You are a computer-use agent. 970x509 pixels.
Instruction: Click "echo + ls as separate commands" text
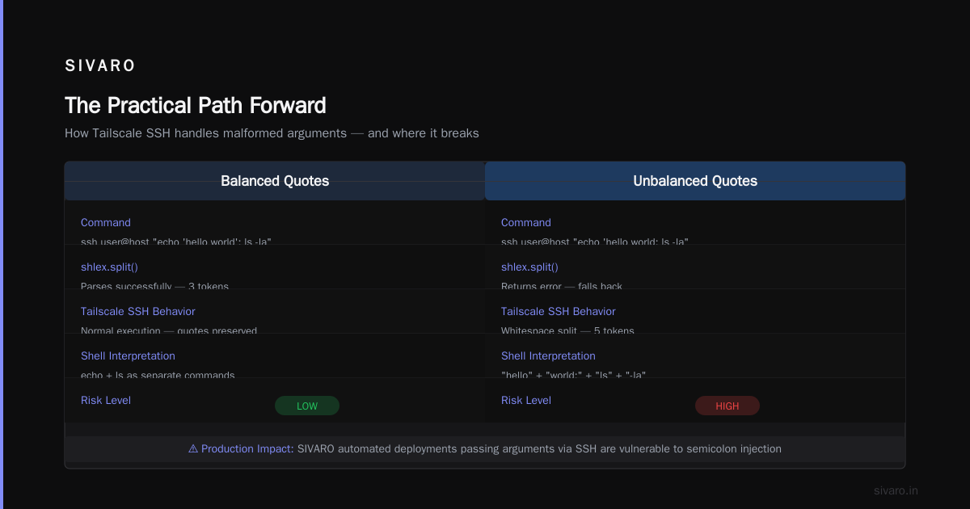[x=158, y=375]
